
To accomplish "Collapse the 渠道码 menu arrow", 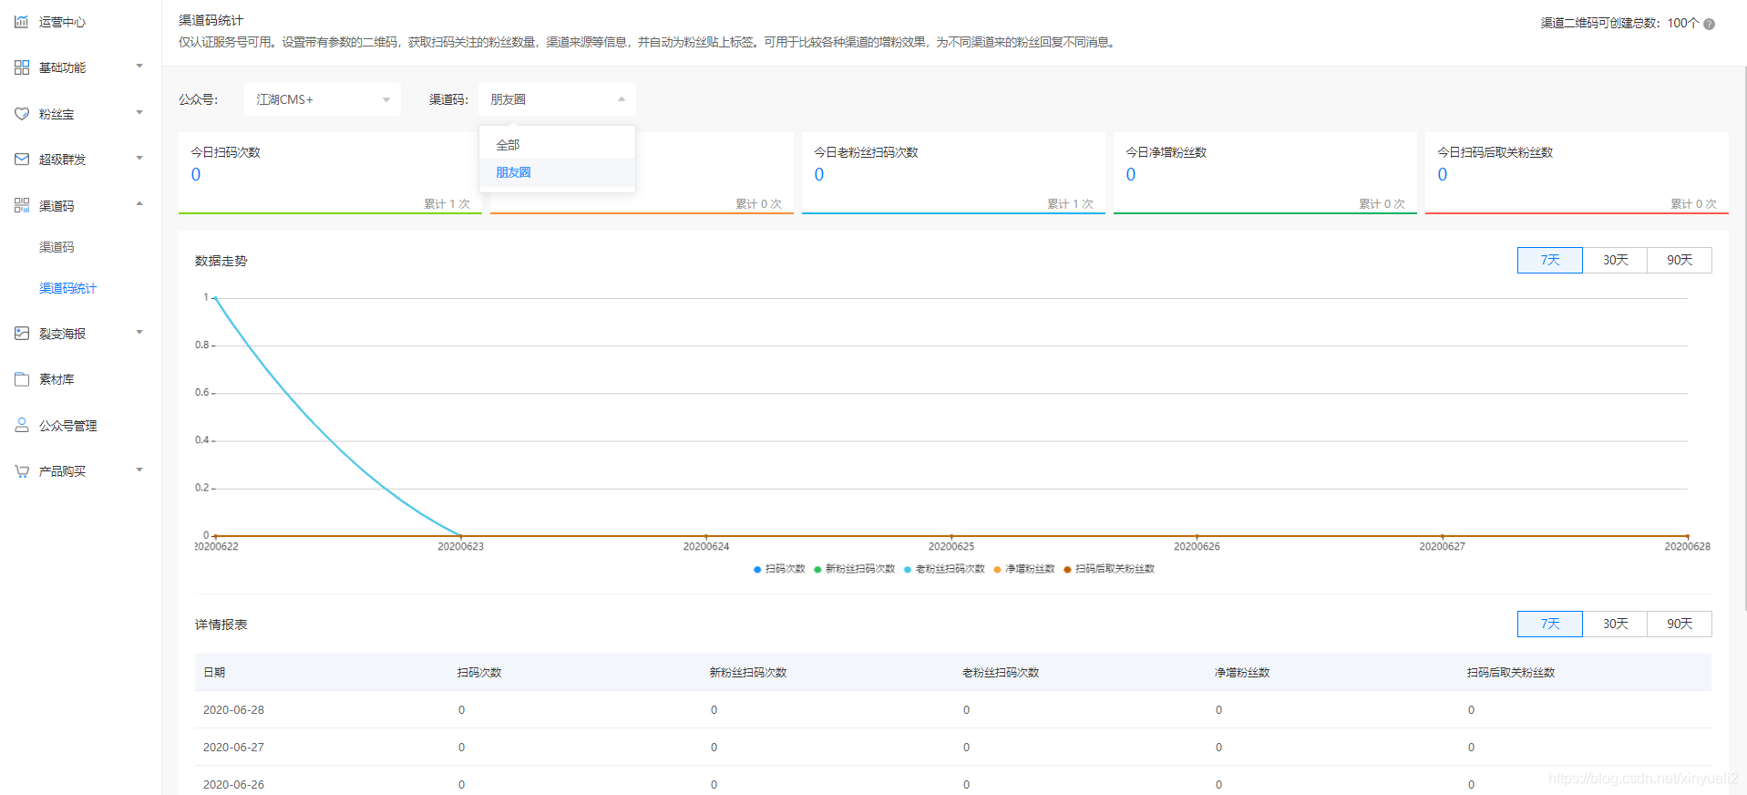I will tap(139, 203).
